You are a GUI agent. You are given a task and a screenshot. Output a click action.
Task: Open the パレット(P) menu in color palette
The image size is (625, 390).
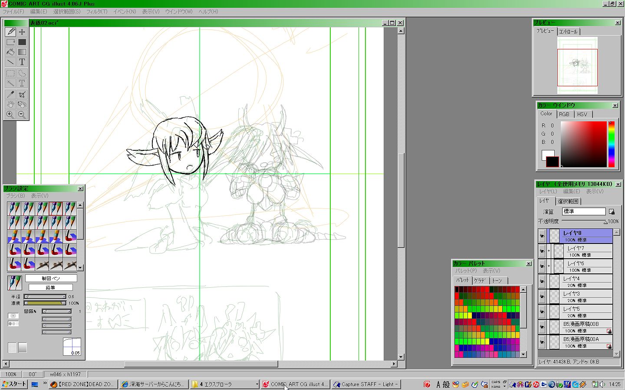(466, 271)
